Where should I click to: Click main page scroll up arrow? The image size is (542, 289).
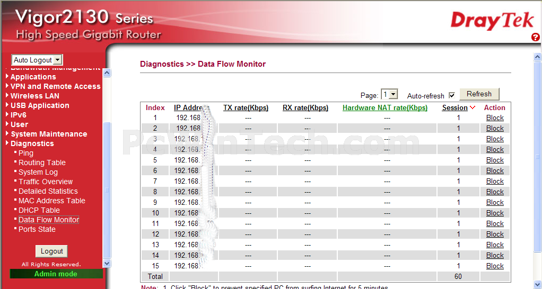(537, 57)
